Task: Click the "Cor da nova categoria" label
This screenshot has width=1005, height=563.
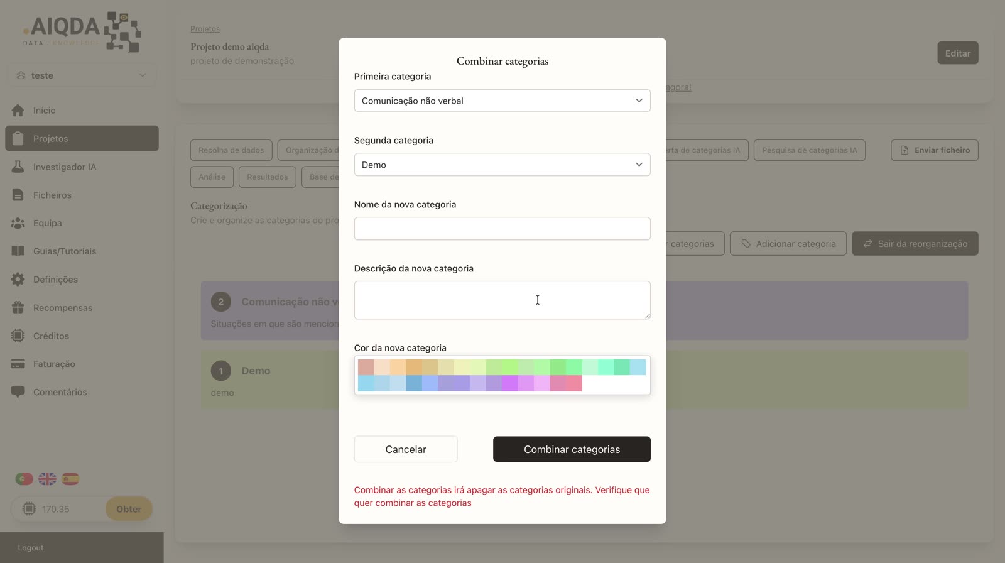Action: point(400,348)
